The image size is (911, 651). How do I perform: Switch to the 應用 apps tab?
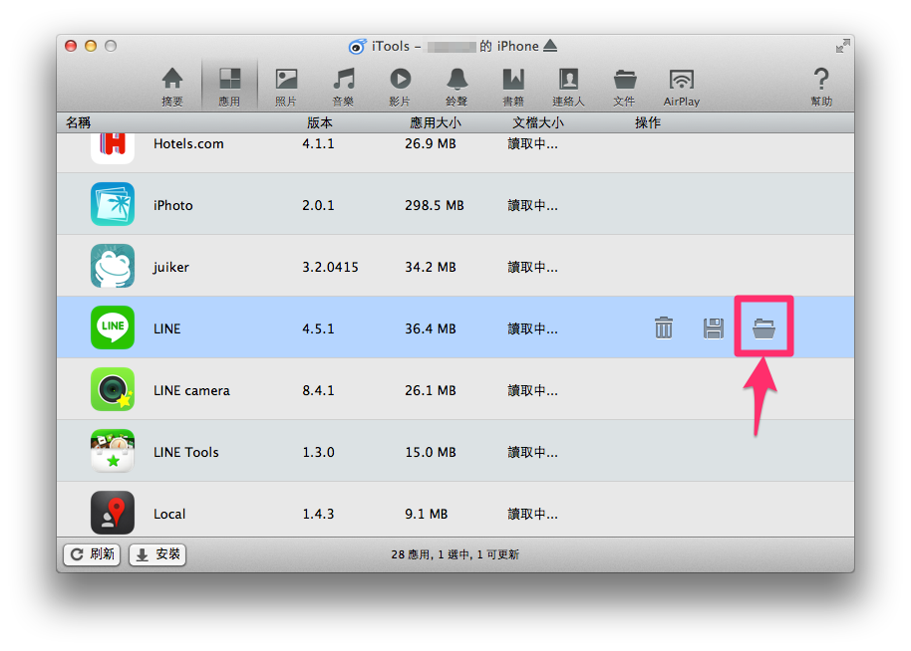pos(229,87)
